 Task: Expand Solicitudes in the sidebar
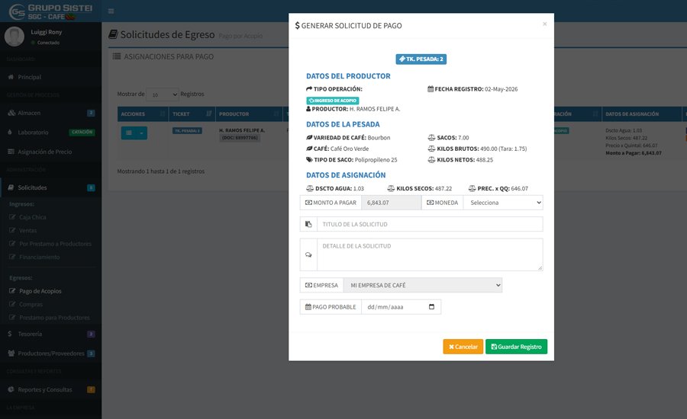pos(51,187)
